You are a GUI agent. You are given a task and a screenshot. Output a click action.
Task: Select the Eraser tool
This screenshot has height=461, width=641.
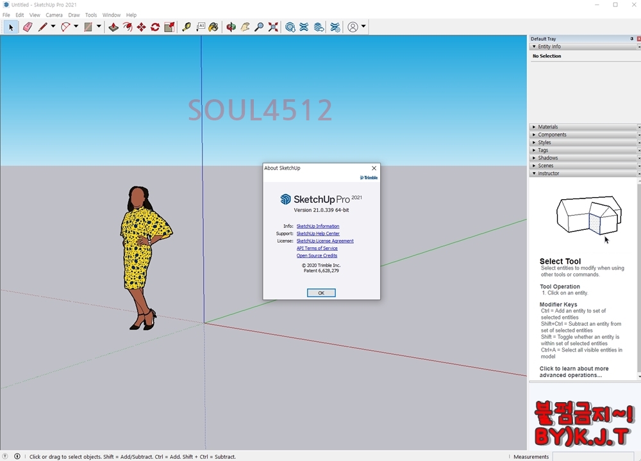27,27
